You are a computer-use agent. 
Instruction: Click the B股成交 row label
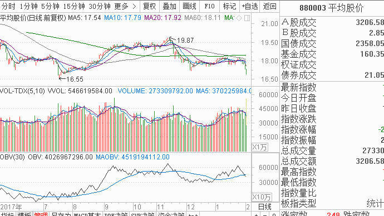click(299, 33)
